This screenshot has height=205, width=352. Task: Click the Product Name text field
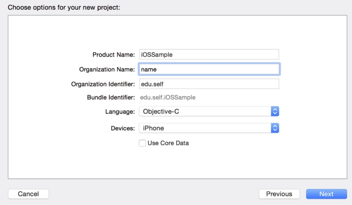(209, 54)
